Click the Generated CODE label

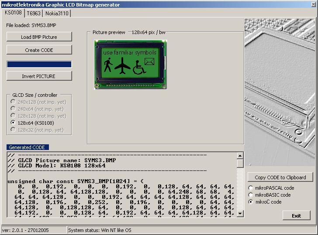click(x=28, y=147)
